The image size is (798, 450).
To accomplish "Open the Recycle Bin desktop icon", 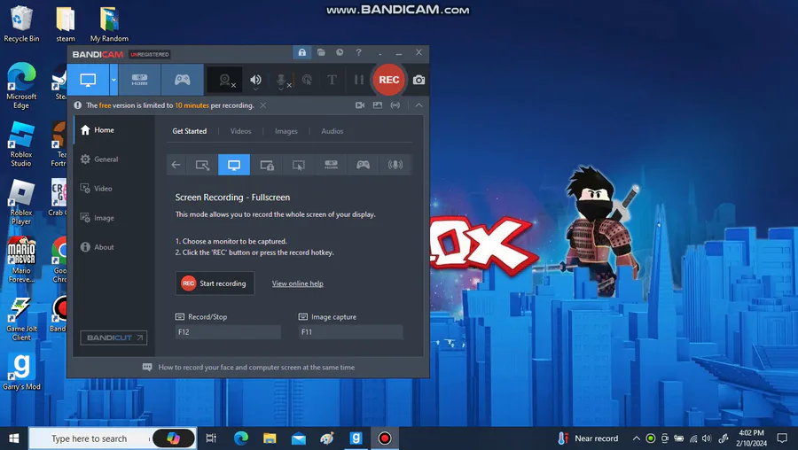I will coord(21,24).
